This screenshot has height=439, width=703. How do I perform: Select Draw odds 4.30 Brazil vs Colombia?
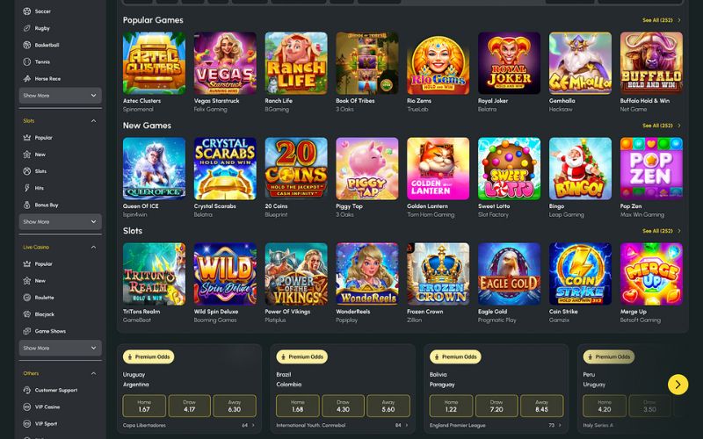343,406
